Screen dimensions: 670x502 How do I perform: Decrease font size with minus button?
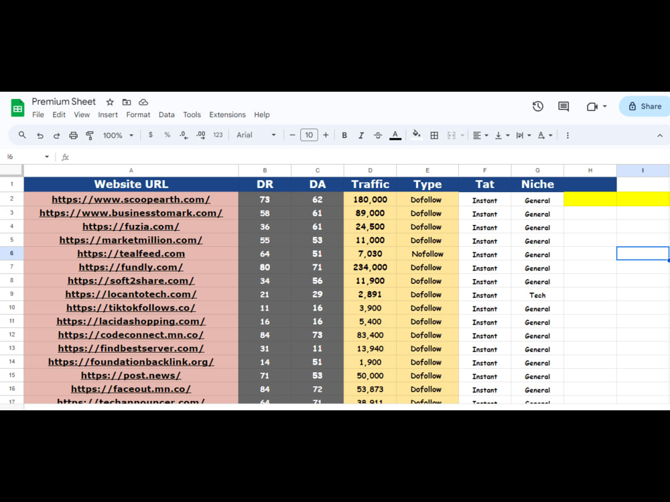coord(292,135)
